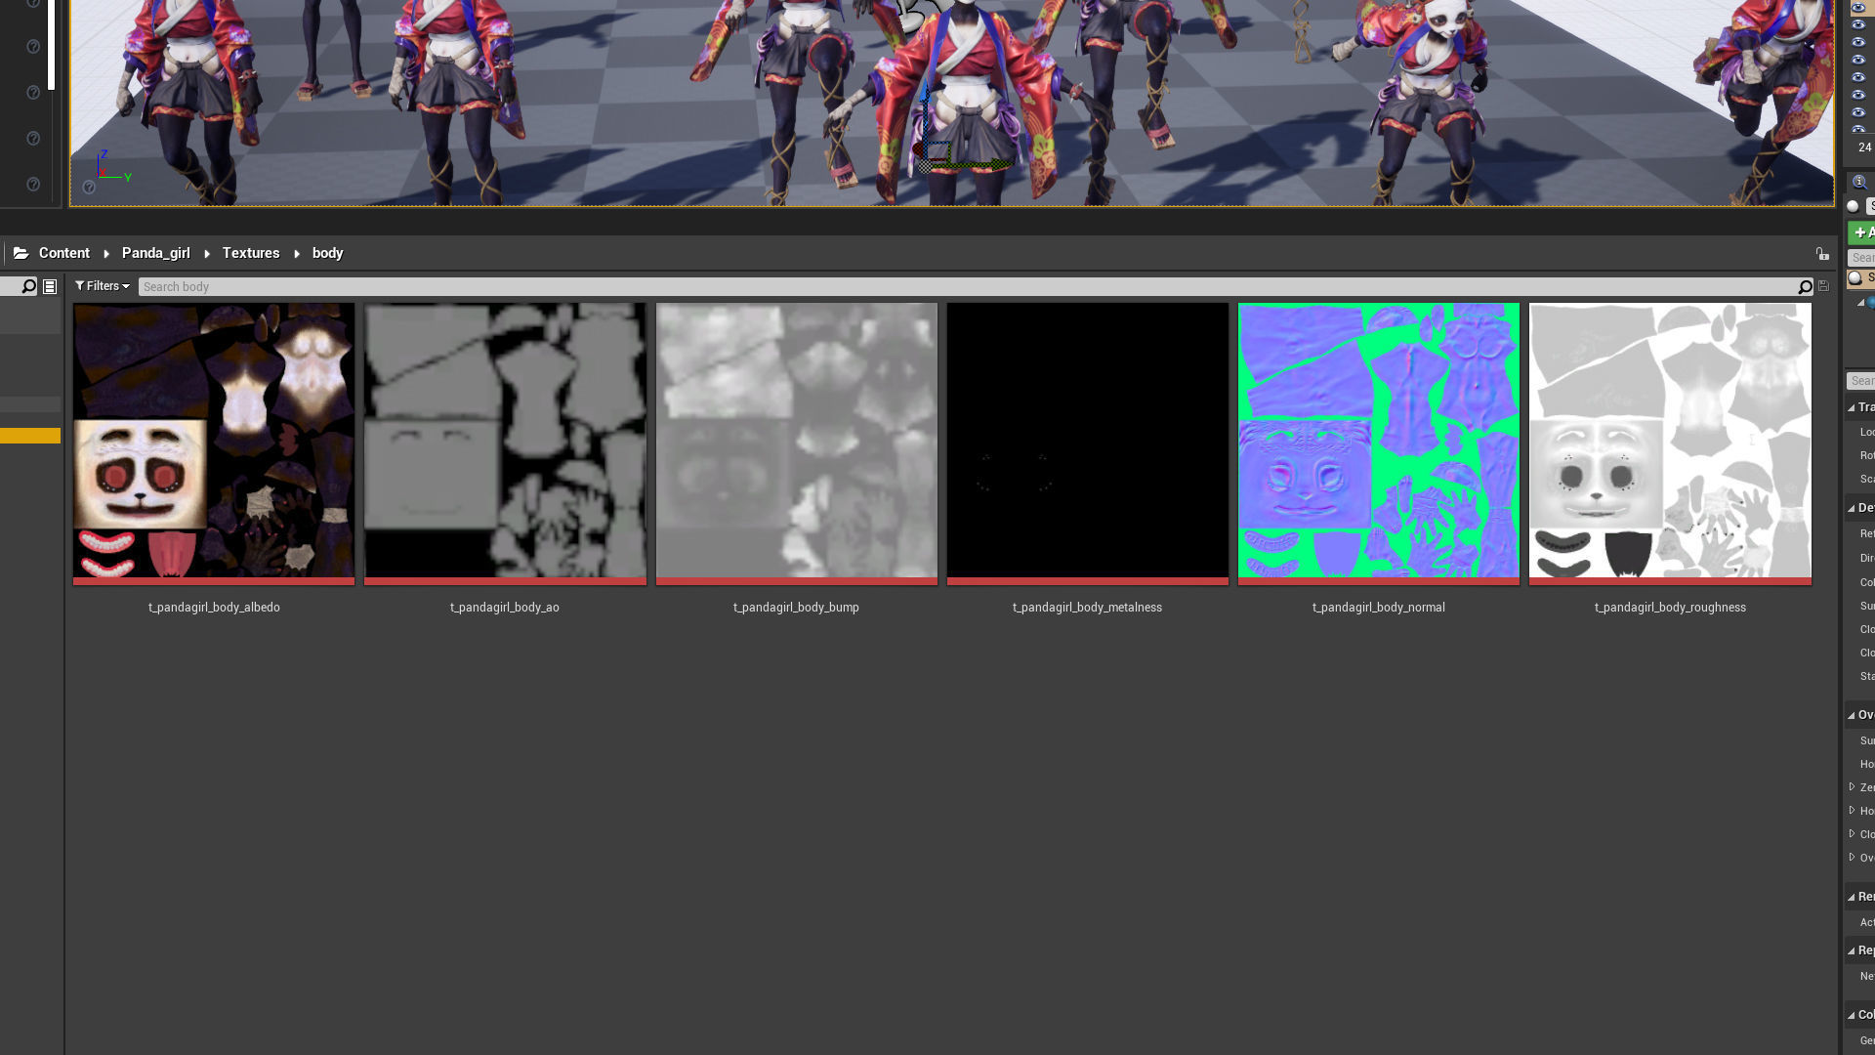Click the green Add button

tap(1861, 232)
